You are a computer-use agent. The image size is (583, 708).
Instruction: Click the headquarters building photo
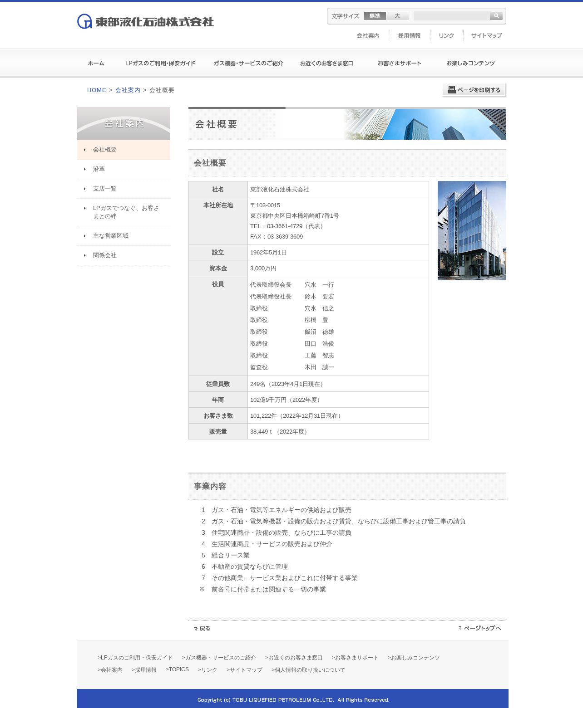(x=472, y=230)
